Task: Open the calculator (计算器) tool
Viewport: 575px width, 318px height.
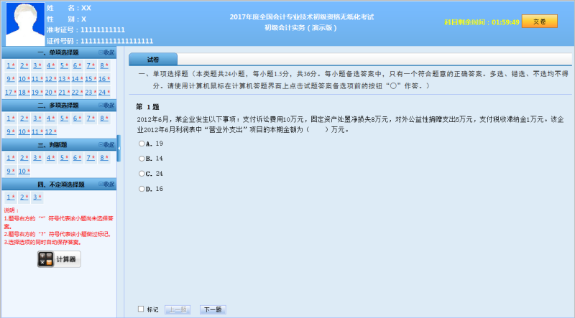Action: (59, 259)
